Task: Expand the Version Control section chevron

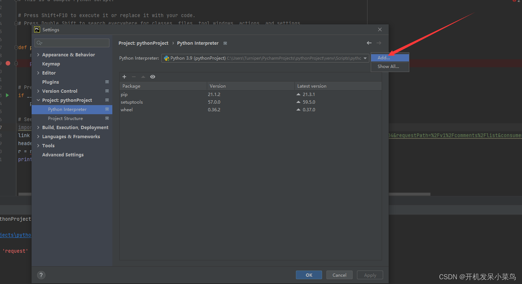Action: (38, 91)
